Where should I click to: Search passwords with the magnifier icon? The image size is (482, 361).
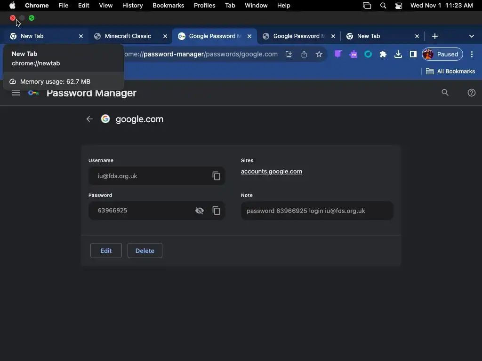click(445, 93)
